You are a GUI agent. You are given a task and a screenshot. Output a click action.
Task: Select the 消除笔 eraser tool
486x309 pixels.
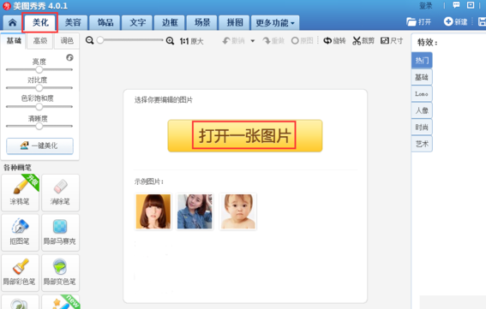[x=61, y=193]
